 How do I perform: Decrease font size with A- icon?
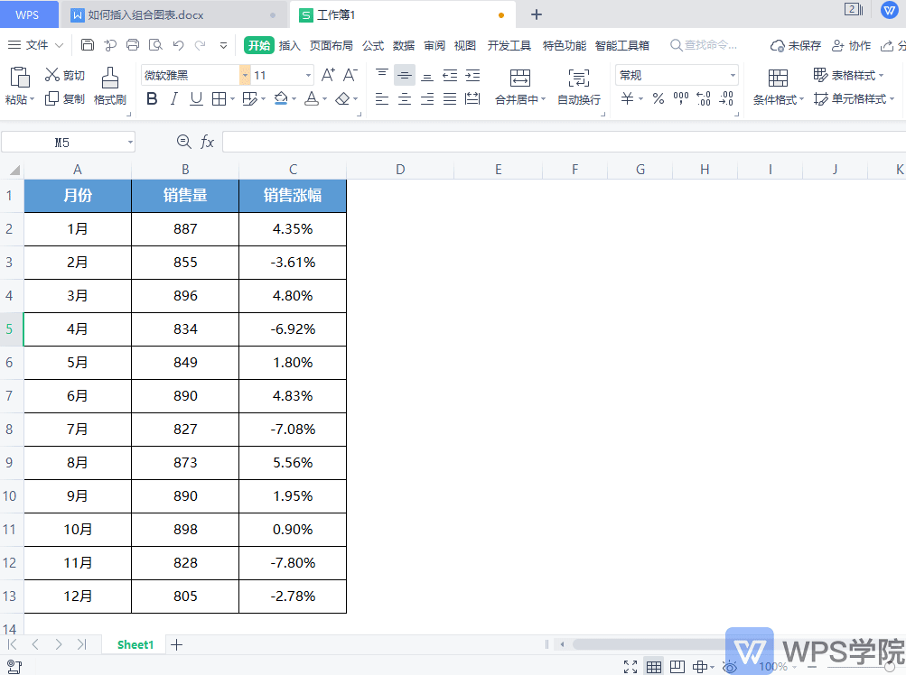(350, 75)
